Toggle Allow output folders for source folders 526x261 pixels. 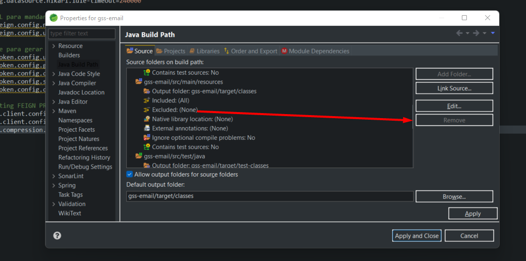(x=130, y=174)
